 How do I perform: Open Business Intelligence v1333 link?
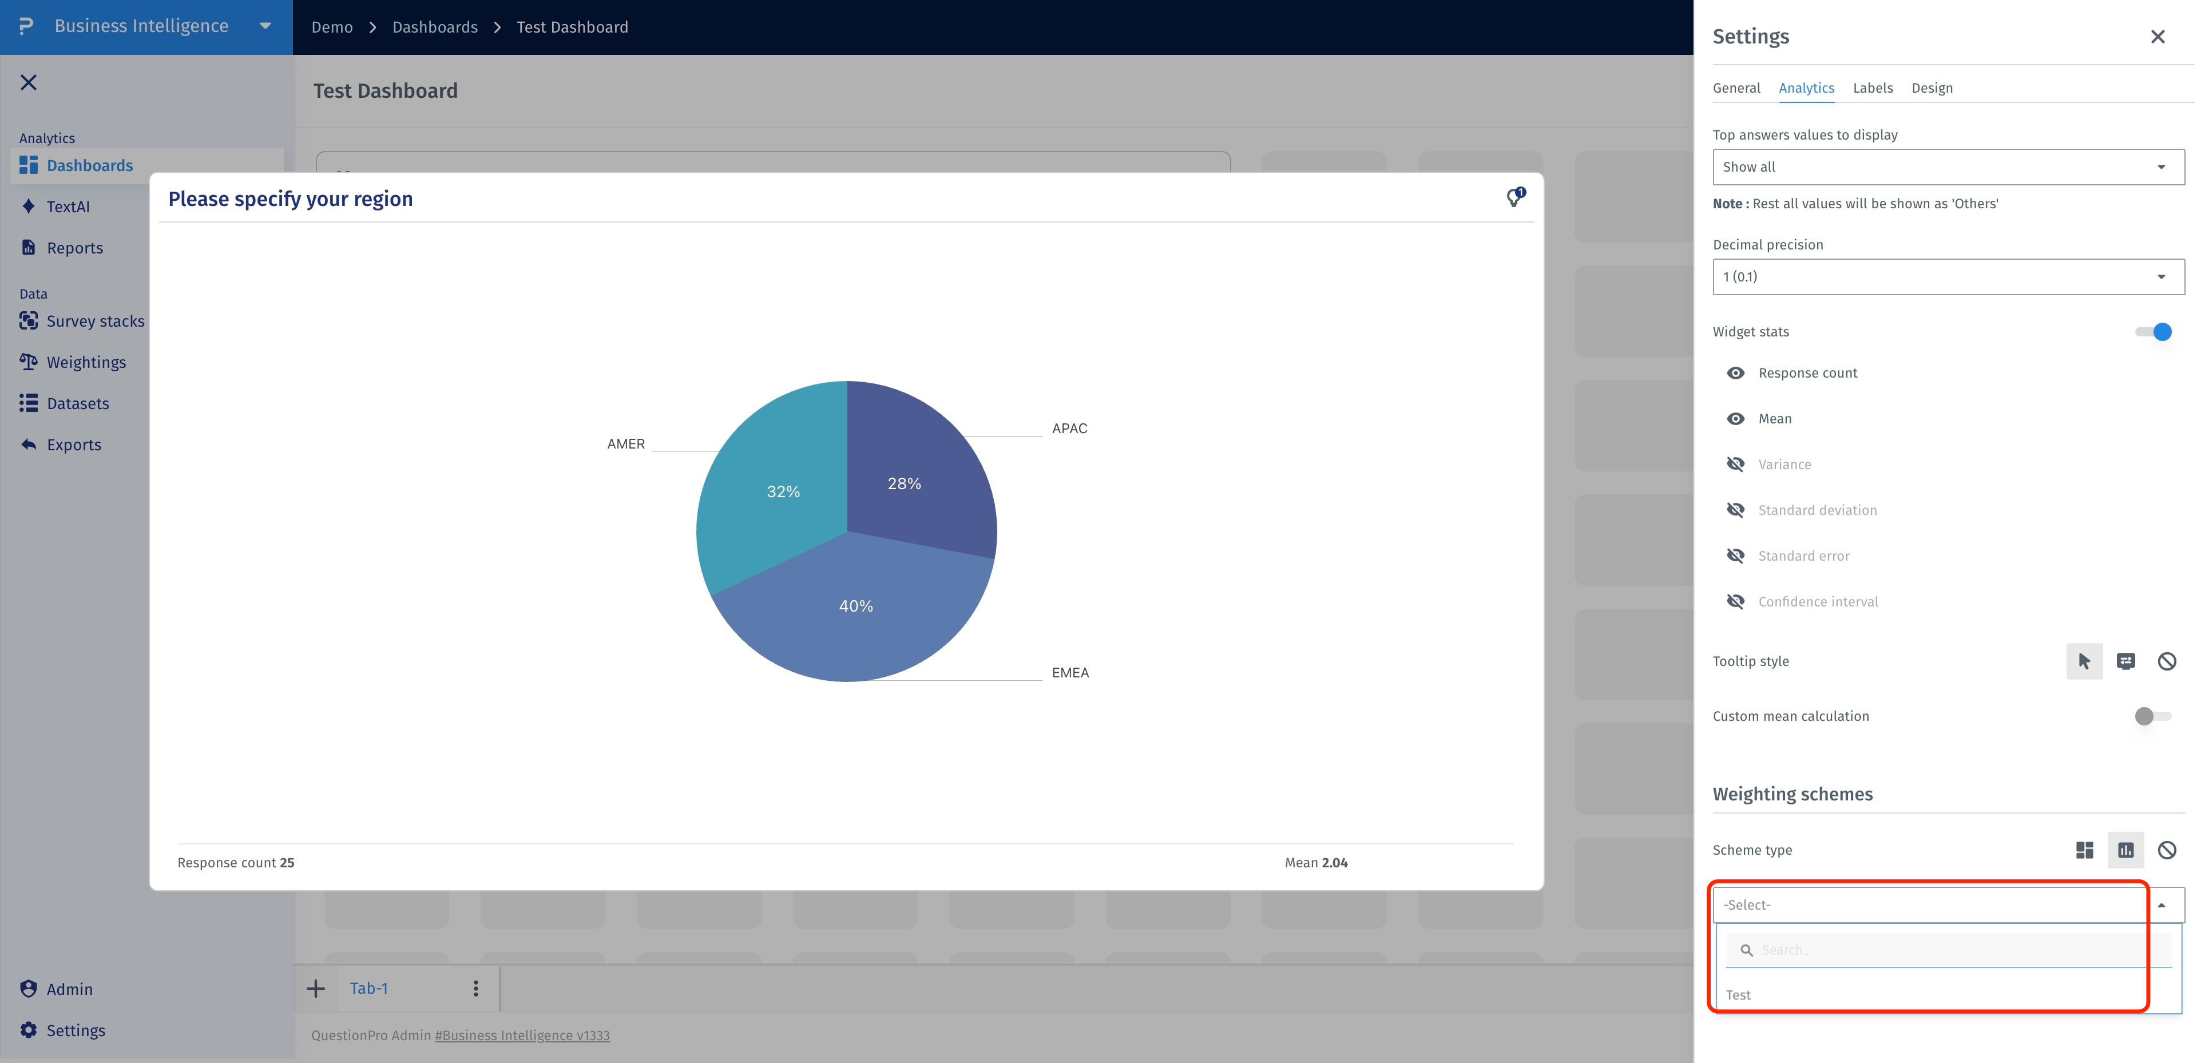click(x=522, y=1035)
